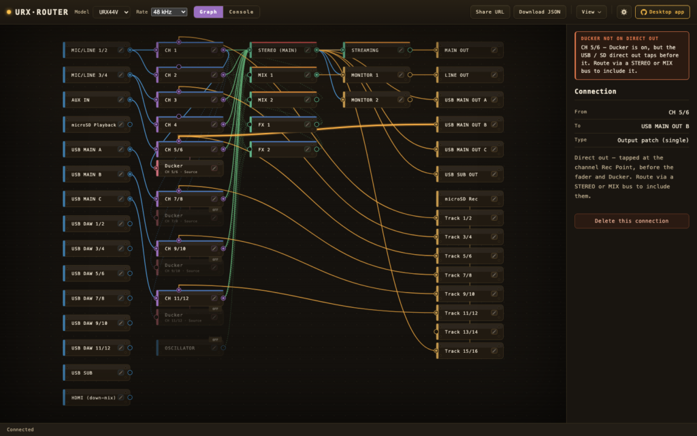Open the Model URX44V dropdown

click(x=111, y=12)
